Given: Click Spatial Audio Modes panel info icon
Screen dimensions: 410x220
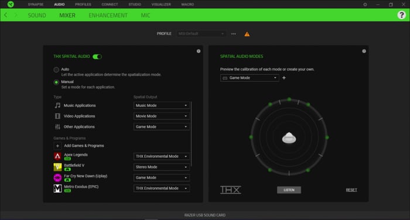Looking at the screenshot, I should [364, 51].
